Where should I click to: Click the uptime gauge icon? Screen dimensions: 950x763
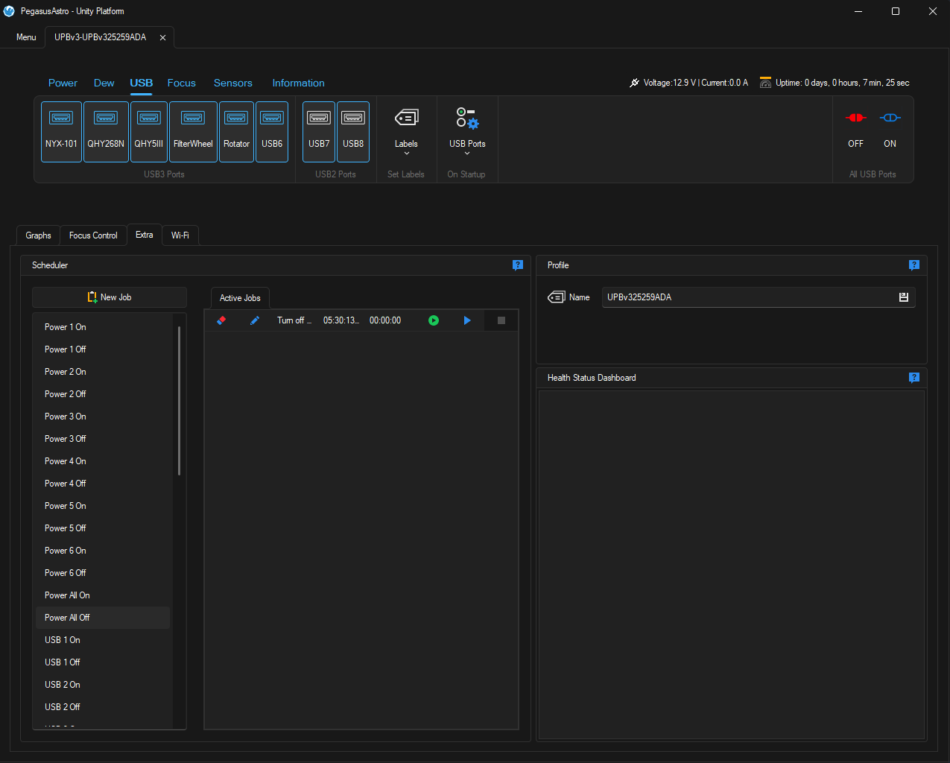(765, 83)
